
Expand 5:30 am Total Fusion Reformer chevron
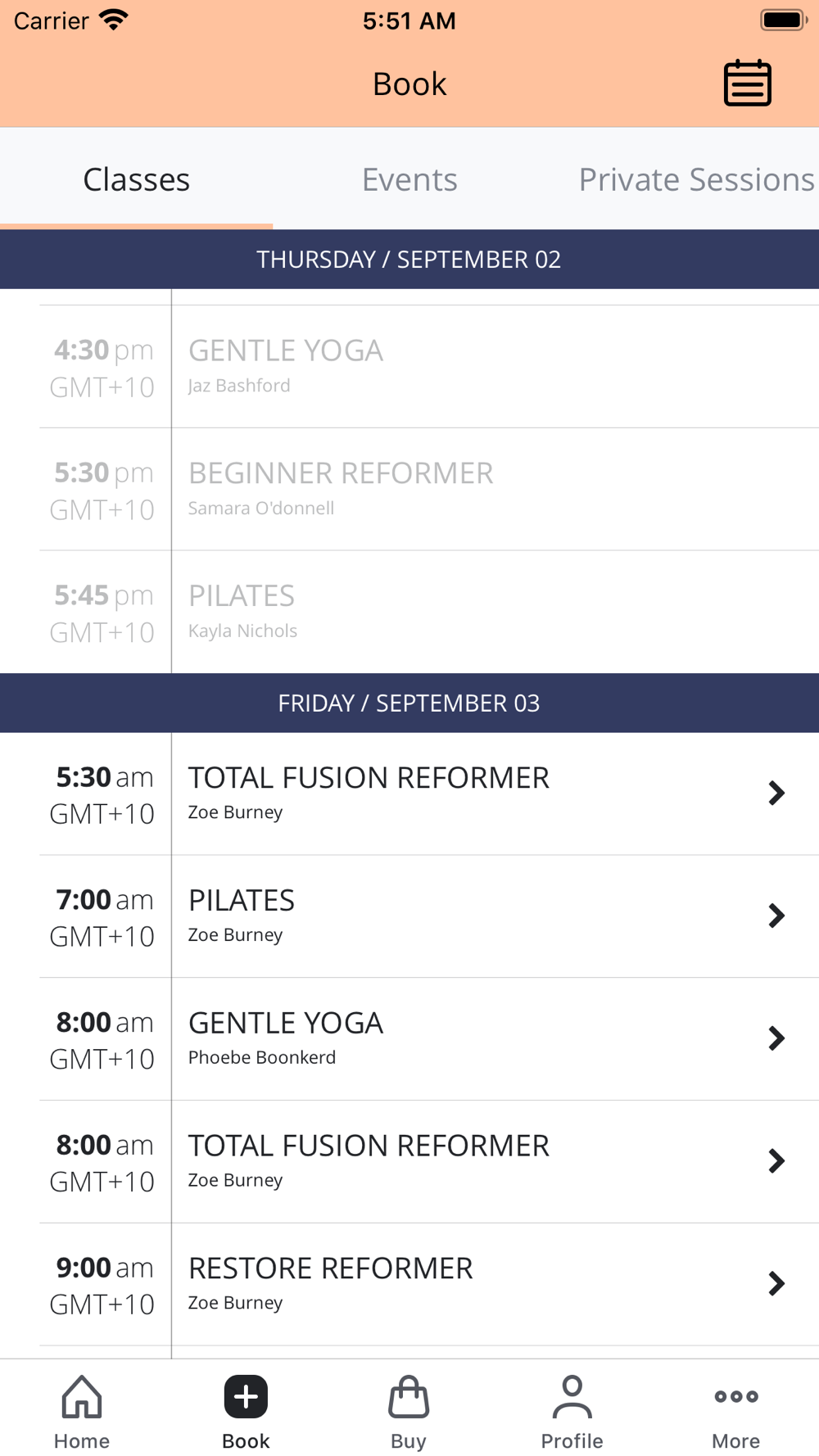(776, 793)
